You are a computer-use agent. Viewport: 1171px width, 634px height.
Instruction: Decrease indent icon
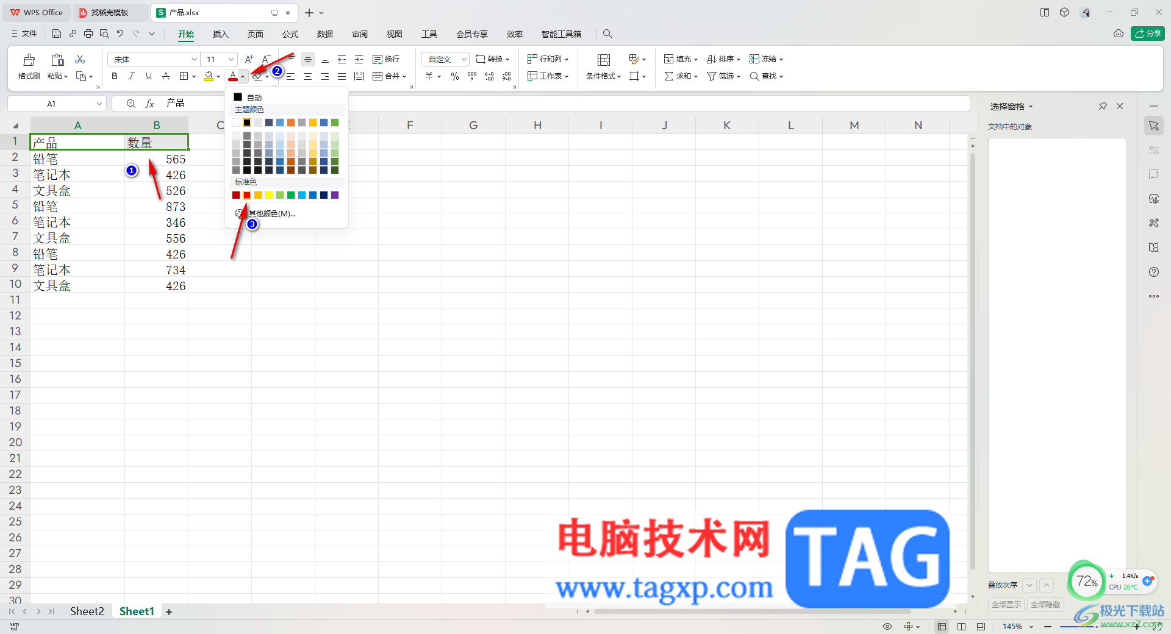tap(342, 59)
